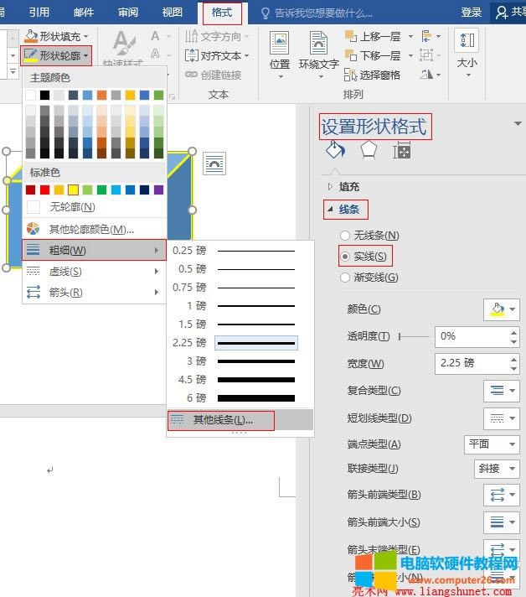Select the No line (无线条) radio button
526x597 pixels.
344,236
